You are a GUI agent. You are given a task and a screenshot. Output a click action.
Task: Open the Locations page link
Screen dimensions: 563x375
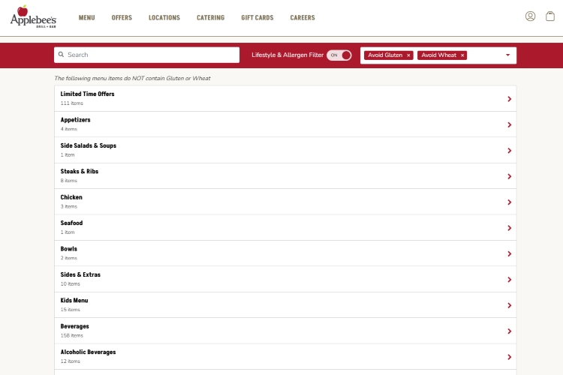pyautogui.click(x=164, y=17)
